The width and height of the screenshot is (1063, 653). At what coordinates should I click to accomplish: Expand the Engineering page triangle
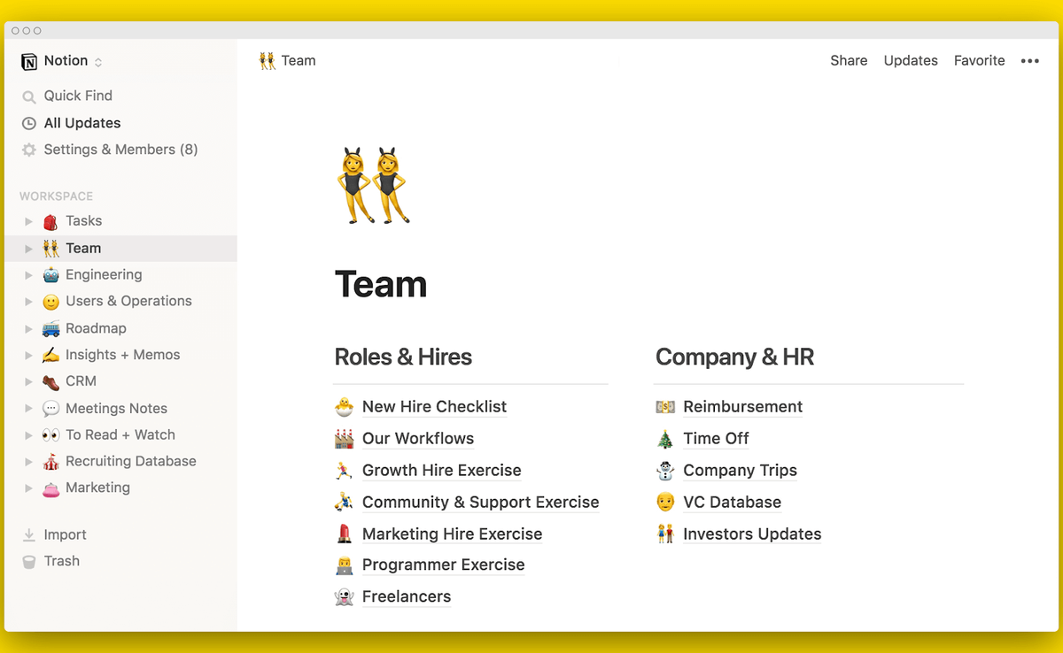click(28, 275)
